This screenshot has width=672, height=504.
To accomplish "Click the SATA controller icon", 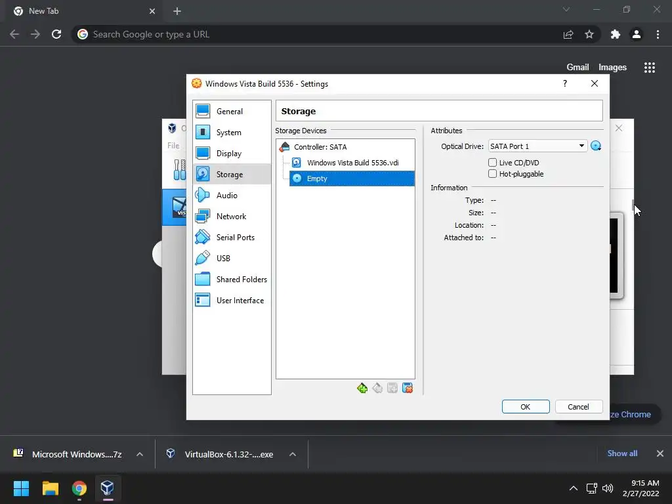I will click(x=284, y=147).
